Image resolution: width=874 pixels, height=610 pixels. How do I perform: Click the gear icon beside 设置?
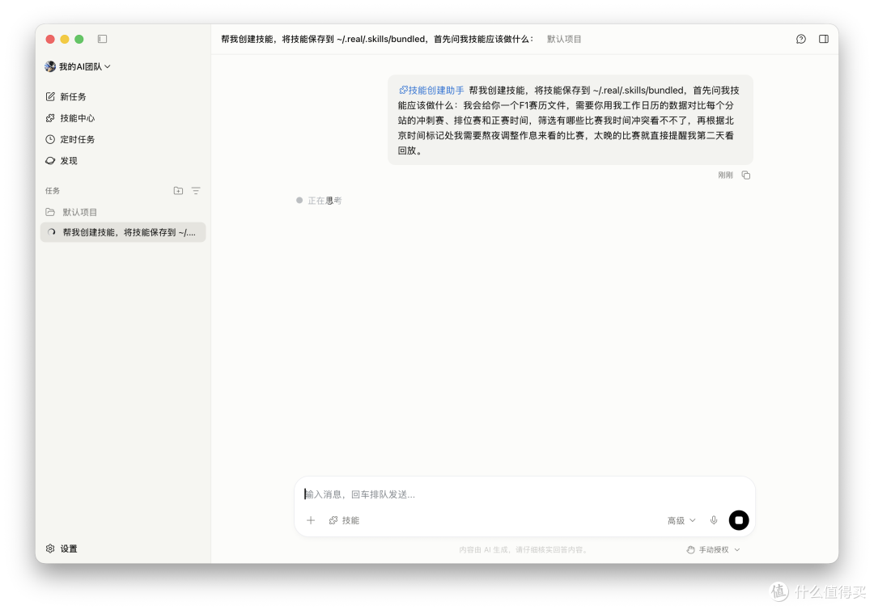tap(50, 549)
